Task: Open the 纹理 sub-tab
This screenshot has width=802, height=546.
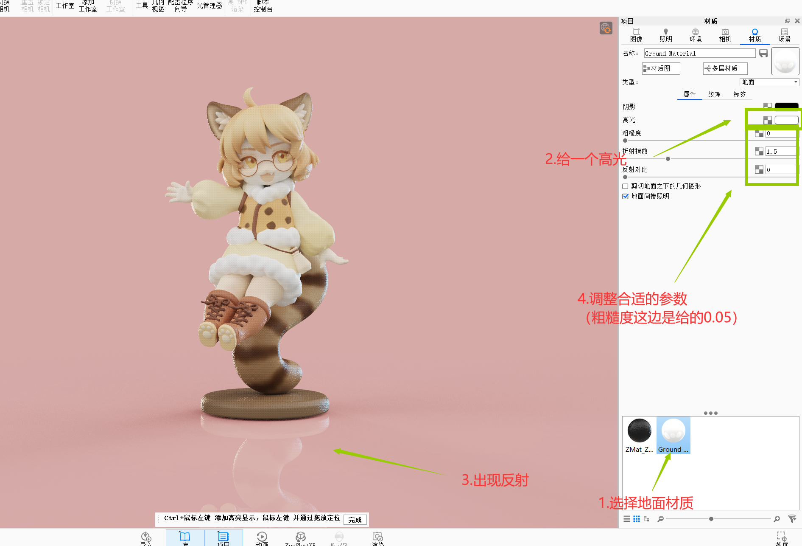Action: 715,94
